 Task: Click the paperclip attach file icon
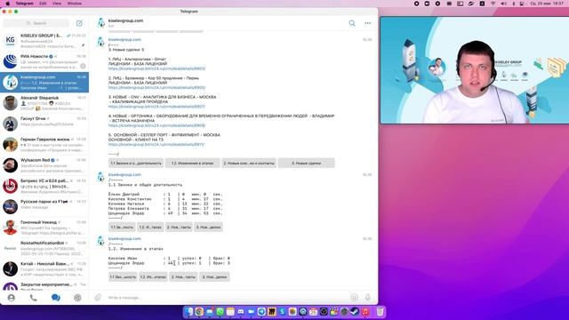[98, 298]
